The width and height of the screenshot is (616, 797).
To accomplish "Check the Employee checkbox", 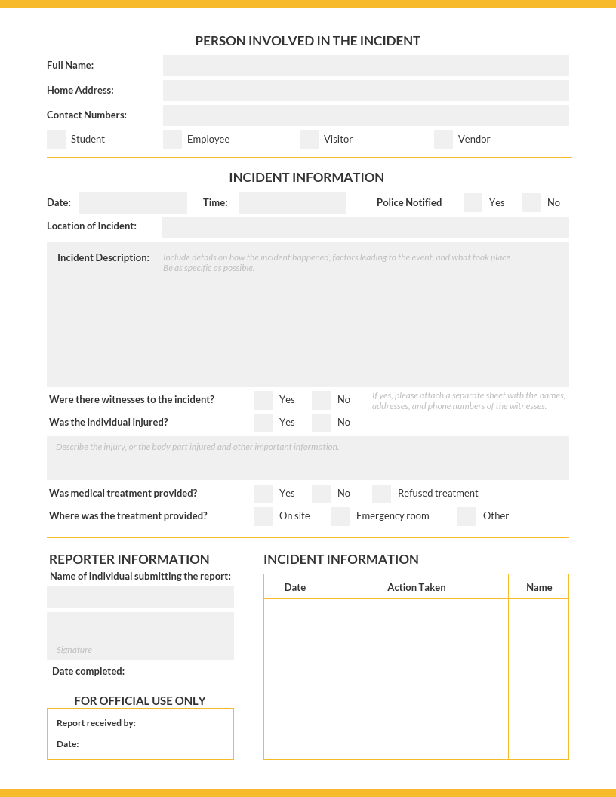I will point(172,139).
